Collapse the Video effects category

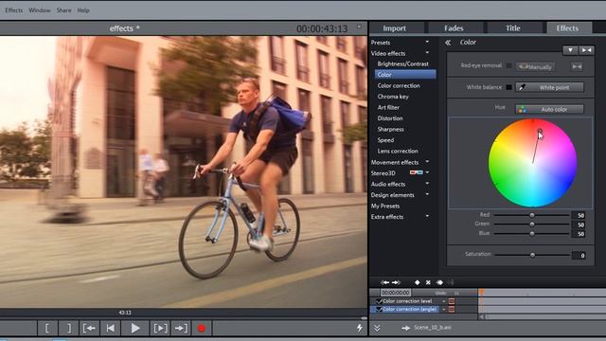[x=427, y=53]
